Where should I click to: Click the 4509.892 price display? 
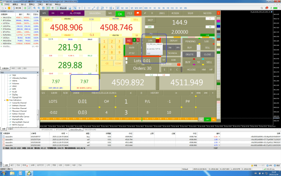(x=128, y=82)
